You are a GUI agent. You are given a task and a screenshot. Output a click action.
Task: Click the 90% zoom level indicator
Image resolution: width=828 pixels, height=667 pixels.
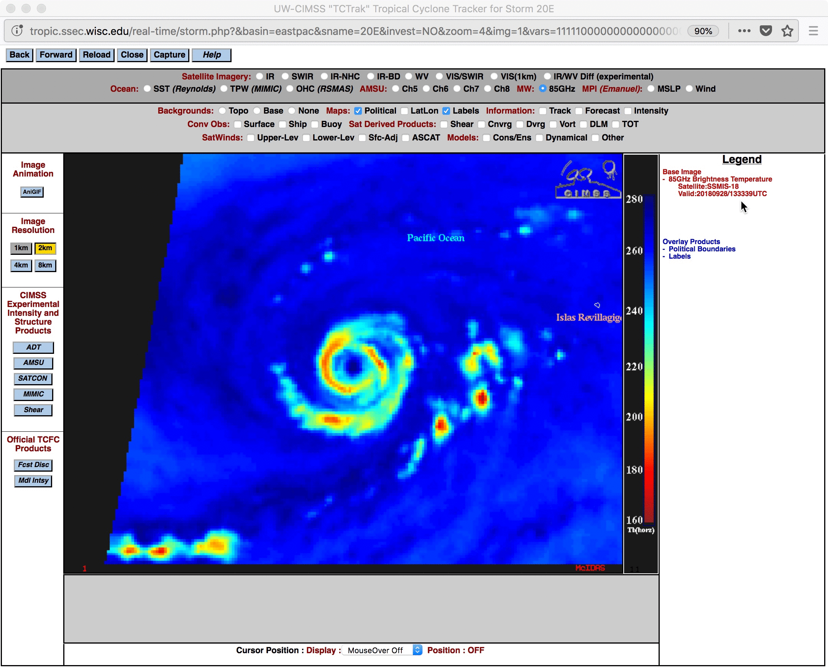(x=703, y=31)
